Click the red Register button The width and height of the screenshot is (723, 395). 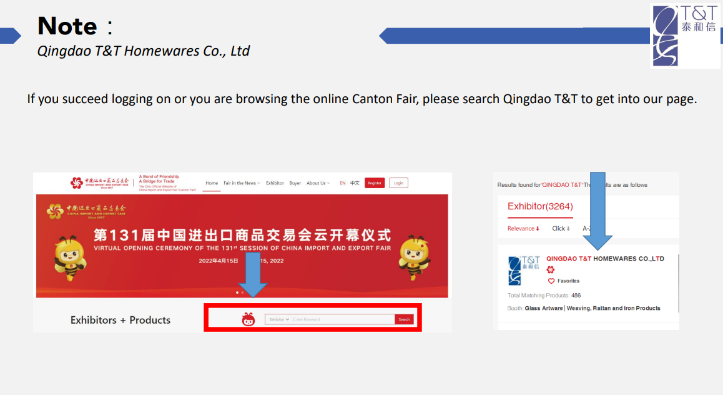(x=375, y=183)
